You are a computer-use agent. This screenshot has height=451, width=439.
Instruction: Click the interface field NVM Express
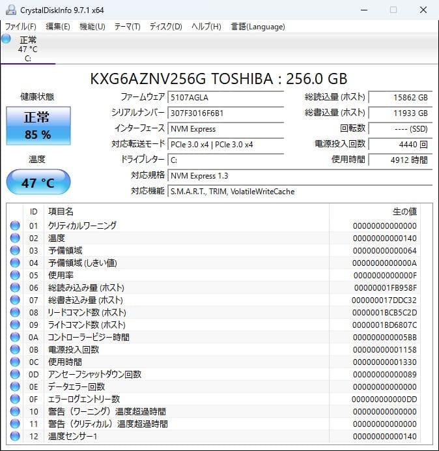pyautogui.click(x=225, y=129)
